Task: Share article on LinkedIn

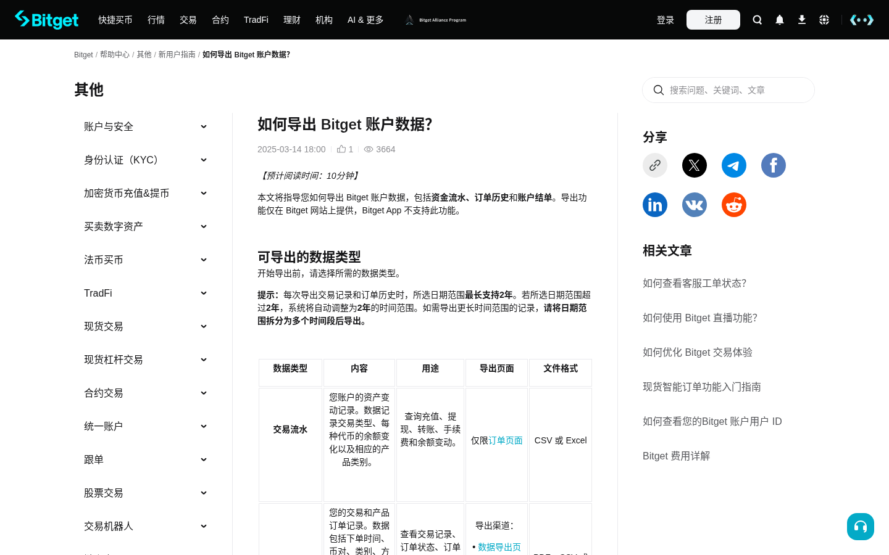Action: 655,205
